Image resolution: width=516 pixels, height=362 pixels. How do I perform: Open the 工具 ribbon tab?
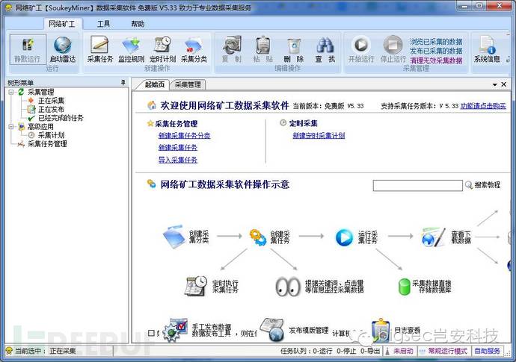(x=103, y=24)
